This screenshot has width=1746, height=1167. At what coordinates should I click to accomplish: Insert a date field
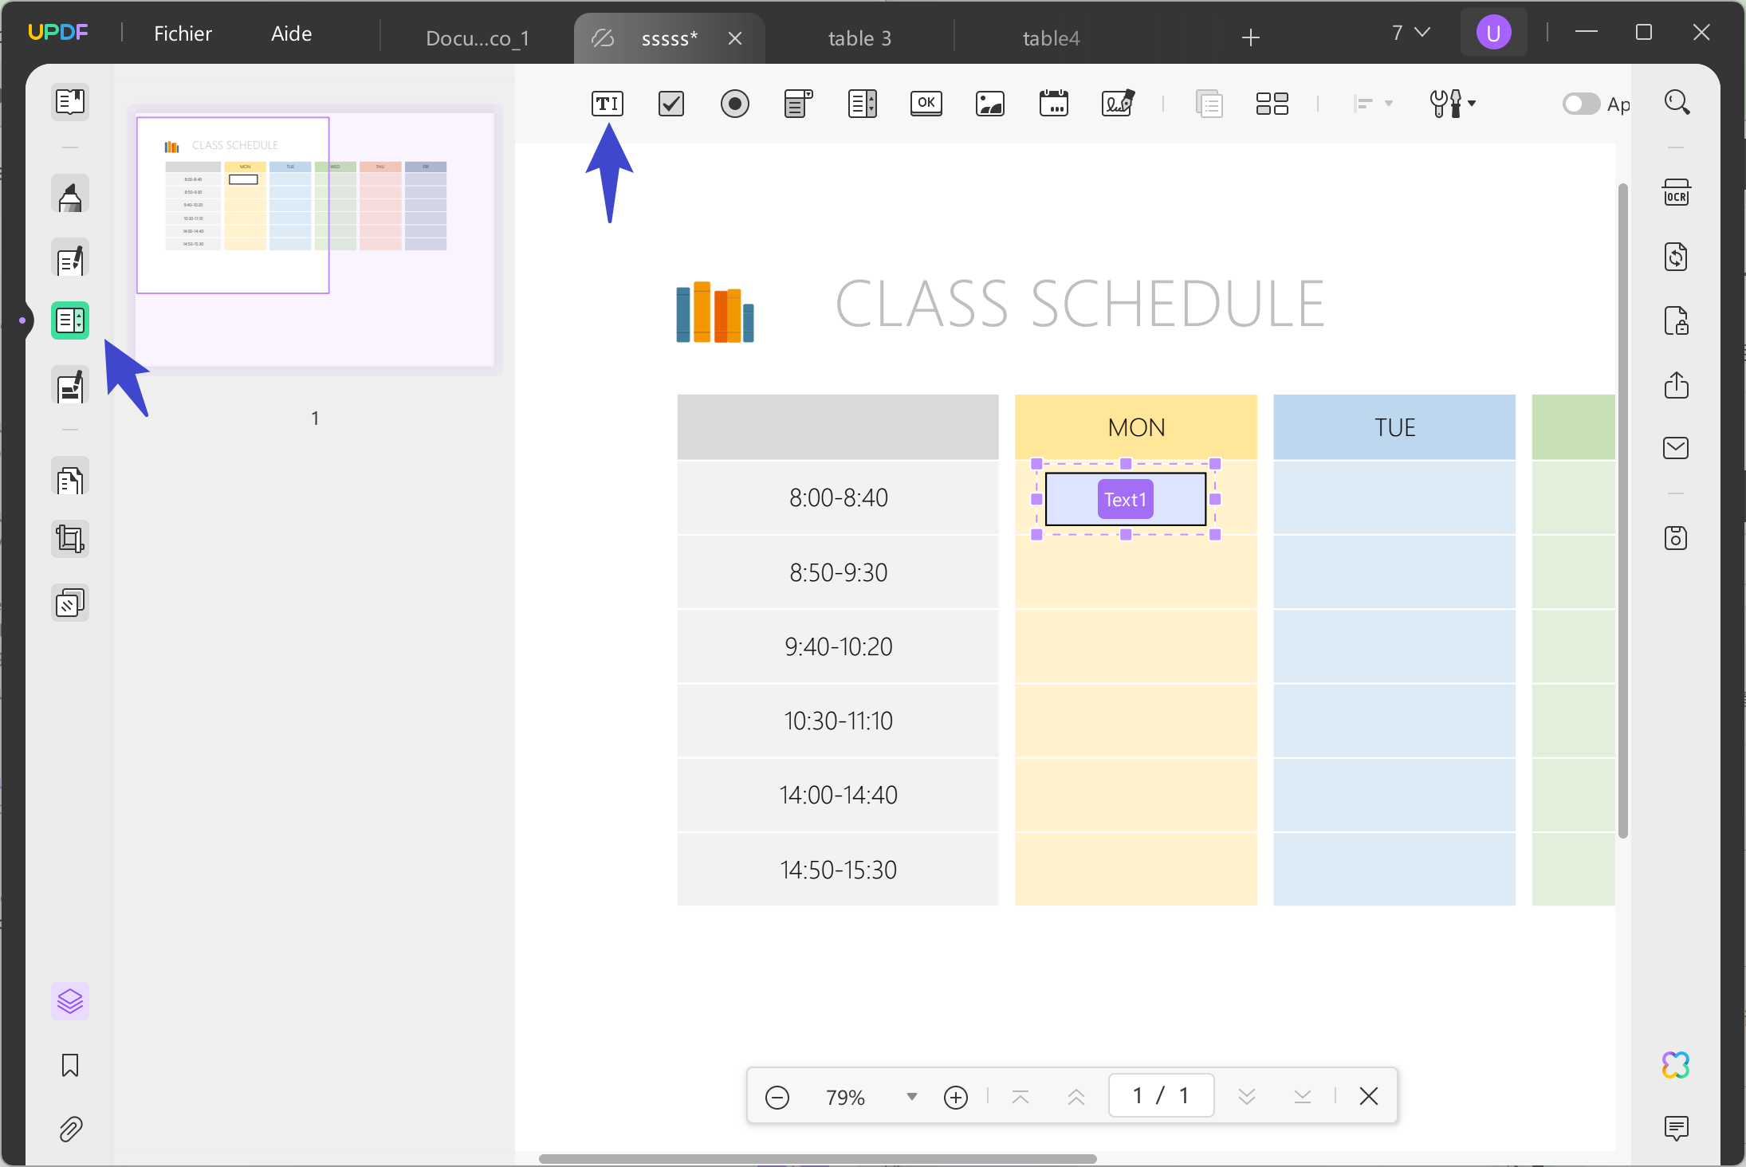[x=1053, y=104]
